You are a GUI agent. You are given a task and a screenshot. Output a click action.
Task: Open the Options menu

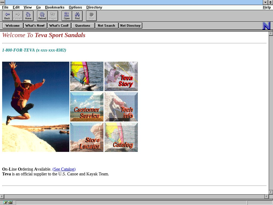pos(75,7)
